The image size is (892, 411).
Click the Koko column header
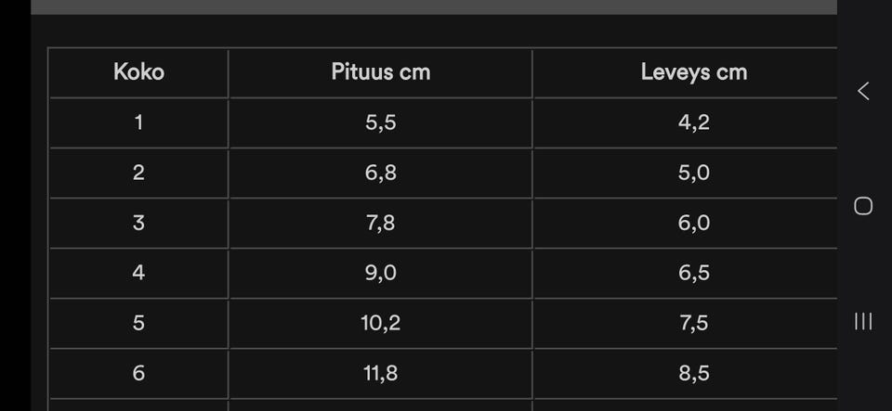pyautogui.click(x=138, y=72)
